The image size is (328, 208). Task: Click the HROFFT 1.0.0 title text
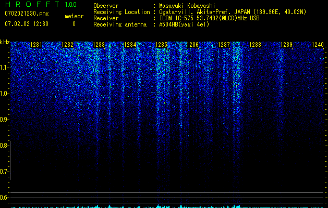[x=41, y=4]
